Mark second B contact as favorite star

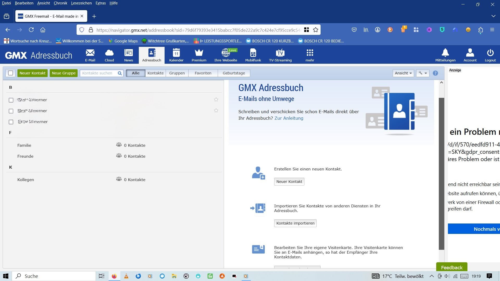216,111
